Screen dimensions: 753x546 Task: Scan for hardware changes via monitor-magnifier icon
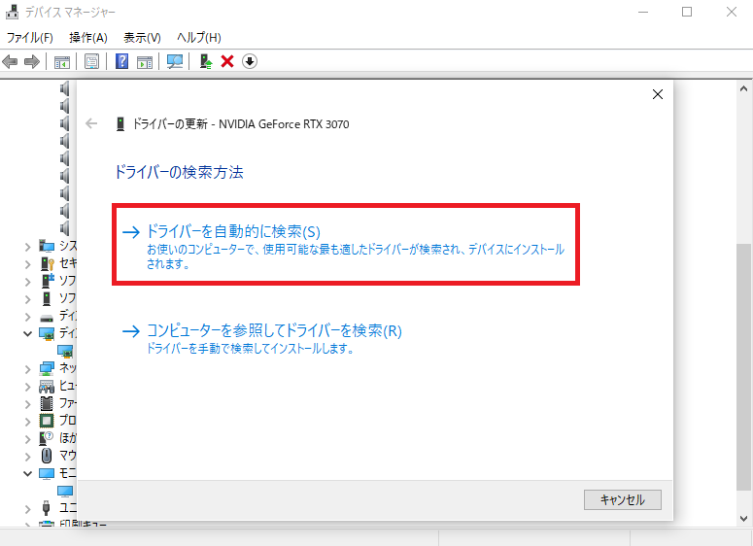[x=175, y=61]
